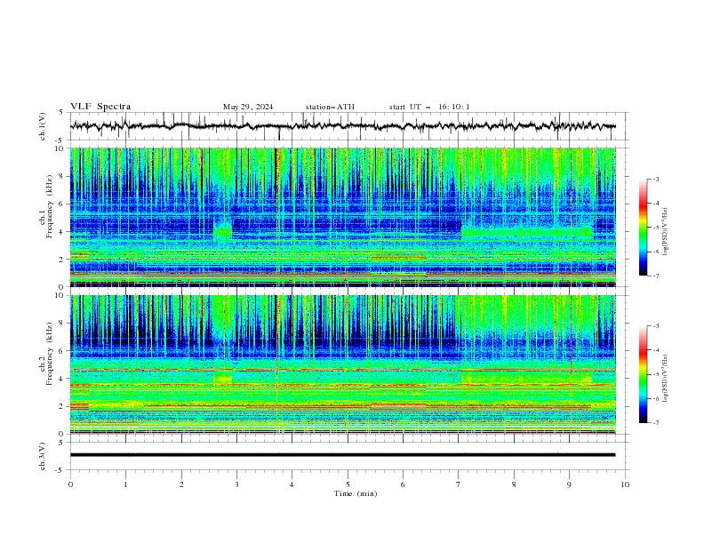
Task: Click the date 'May 29, 2024'
Action: pos(248,107)
